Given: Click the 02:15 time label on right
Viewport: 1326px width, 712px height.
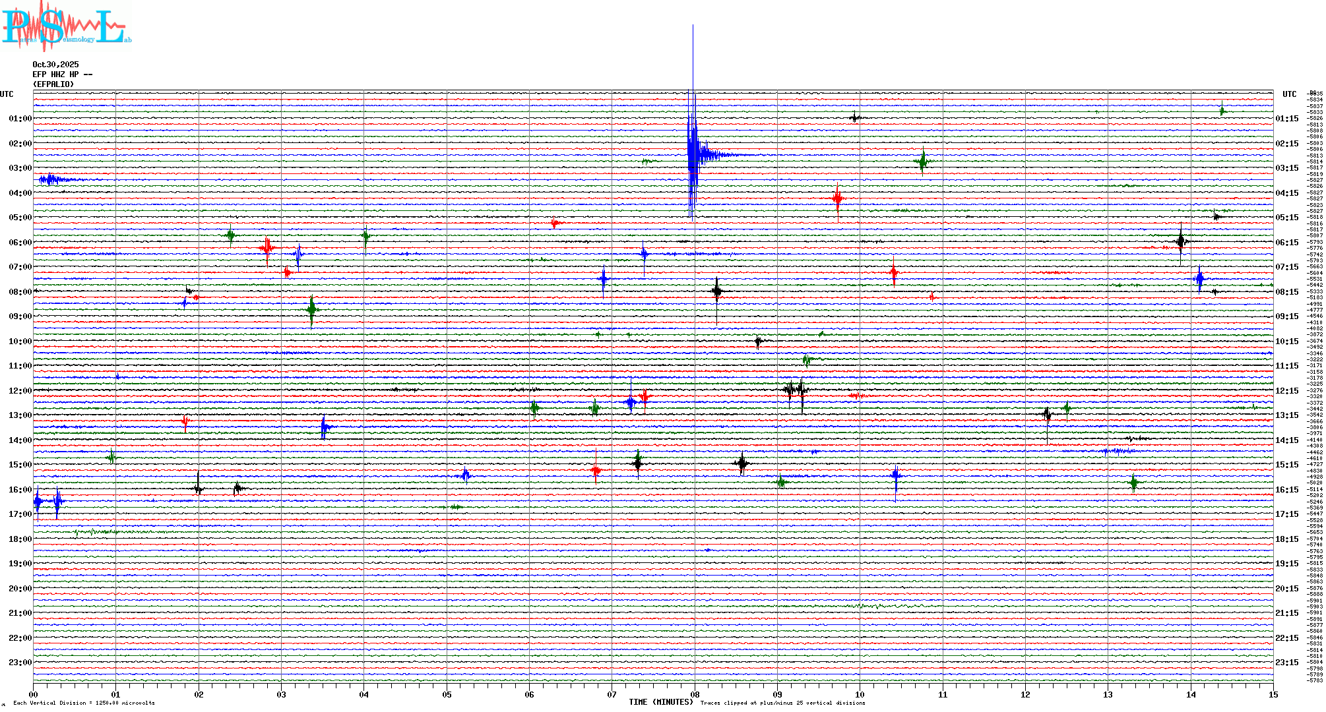Looking at the screenshot, I should pyautogui.click(x=1286, y=144).
